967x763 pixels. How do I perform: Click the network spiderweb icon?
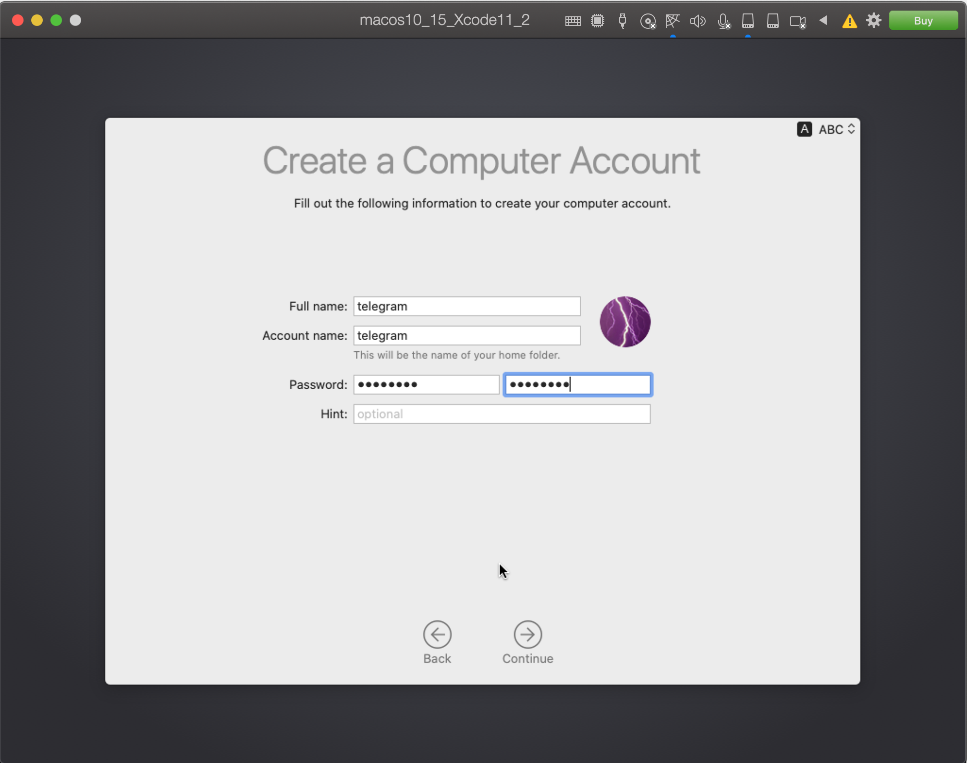673,21
